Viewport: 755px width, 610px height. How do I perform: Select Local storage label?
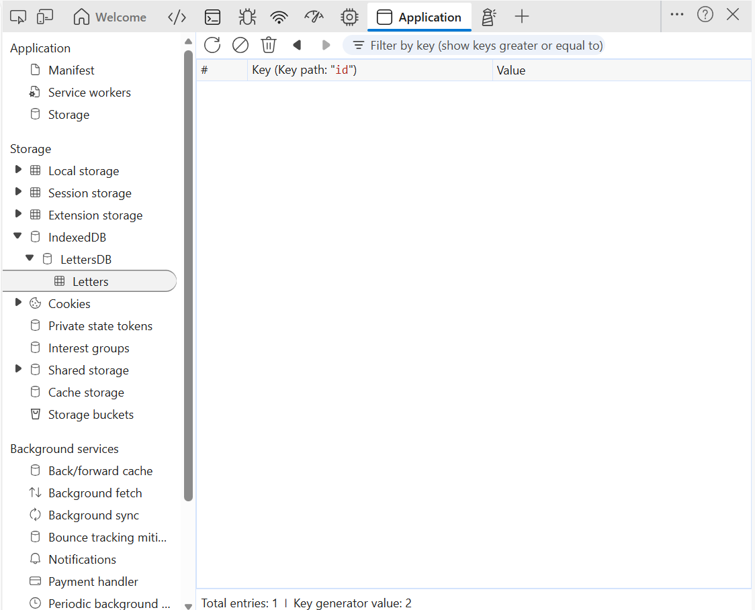83,170
